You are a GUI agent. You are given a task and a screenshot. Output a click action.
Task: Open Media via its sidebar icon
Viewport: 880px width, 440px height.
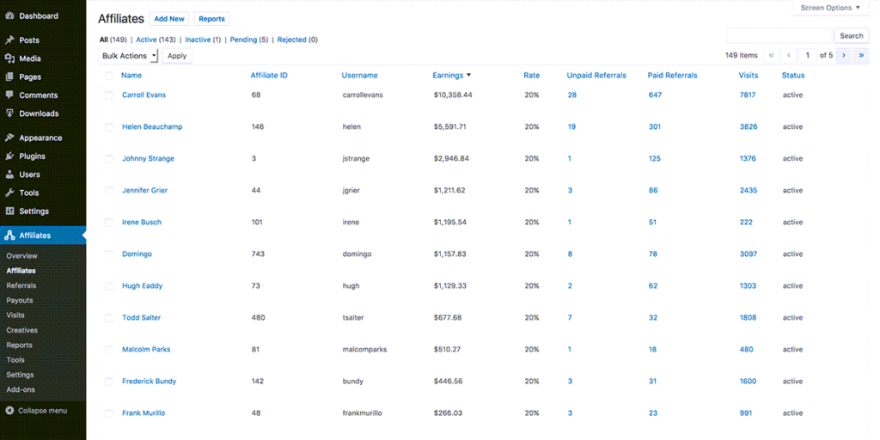coord(9,58)
